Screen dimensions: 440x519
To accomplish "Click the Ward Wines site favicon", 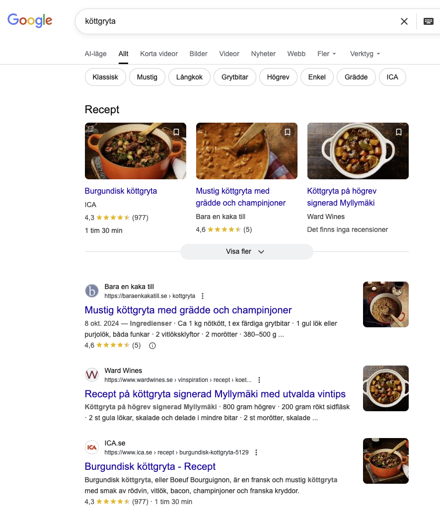I will click(92, 375).
